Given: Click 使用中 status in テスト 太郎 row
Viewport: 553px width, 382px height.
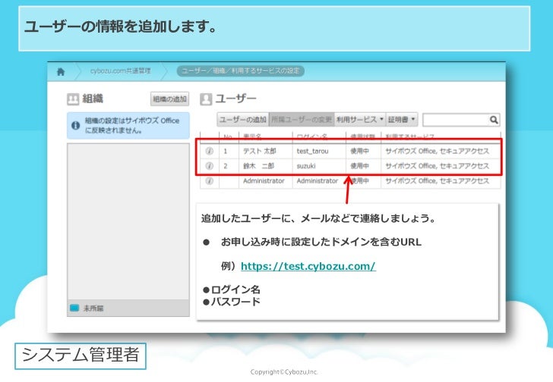Looking at the screenshot, I should point(360,152).
